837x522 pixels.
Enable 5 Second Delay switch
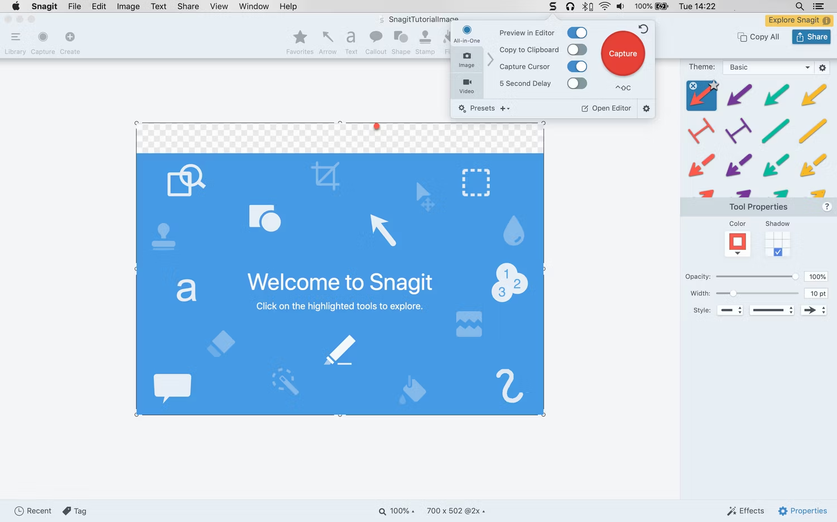point(577,83)
